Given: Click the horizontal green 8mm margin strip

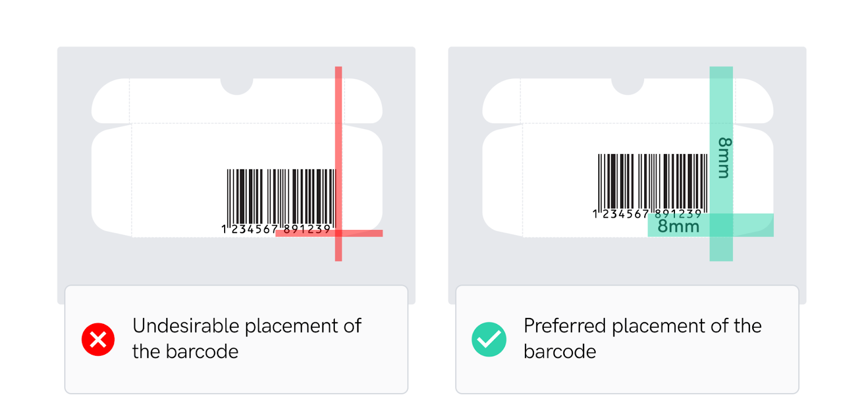Looking at the screenshot, I should tap(711, 225).
